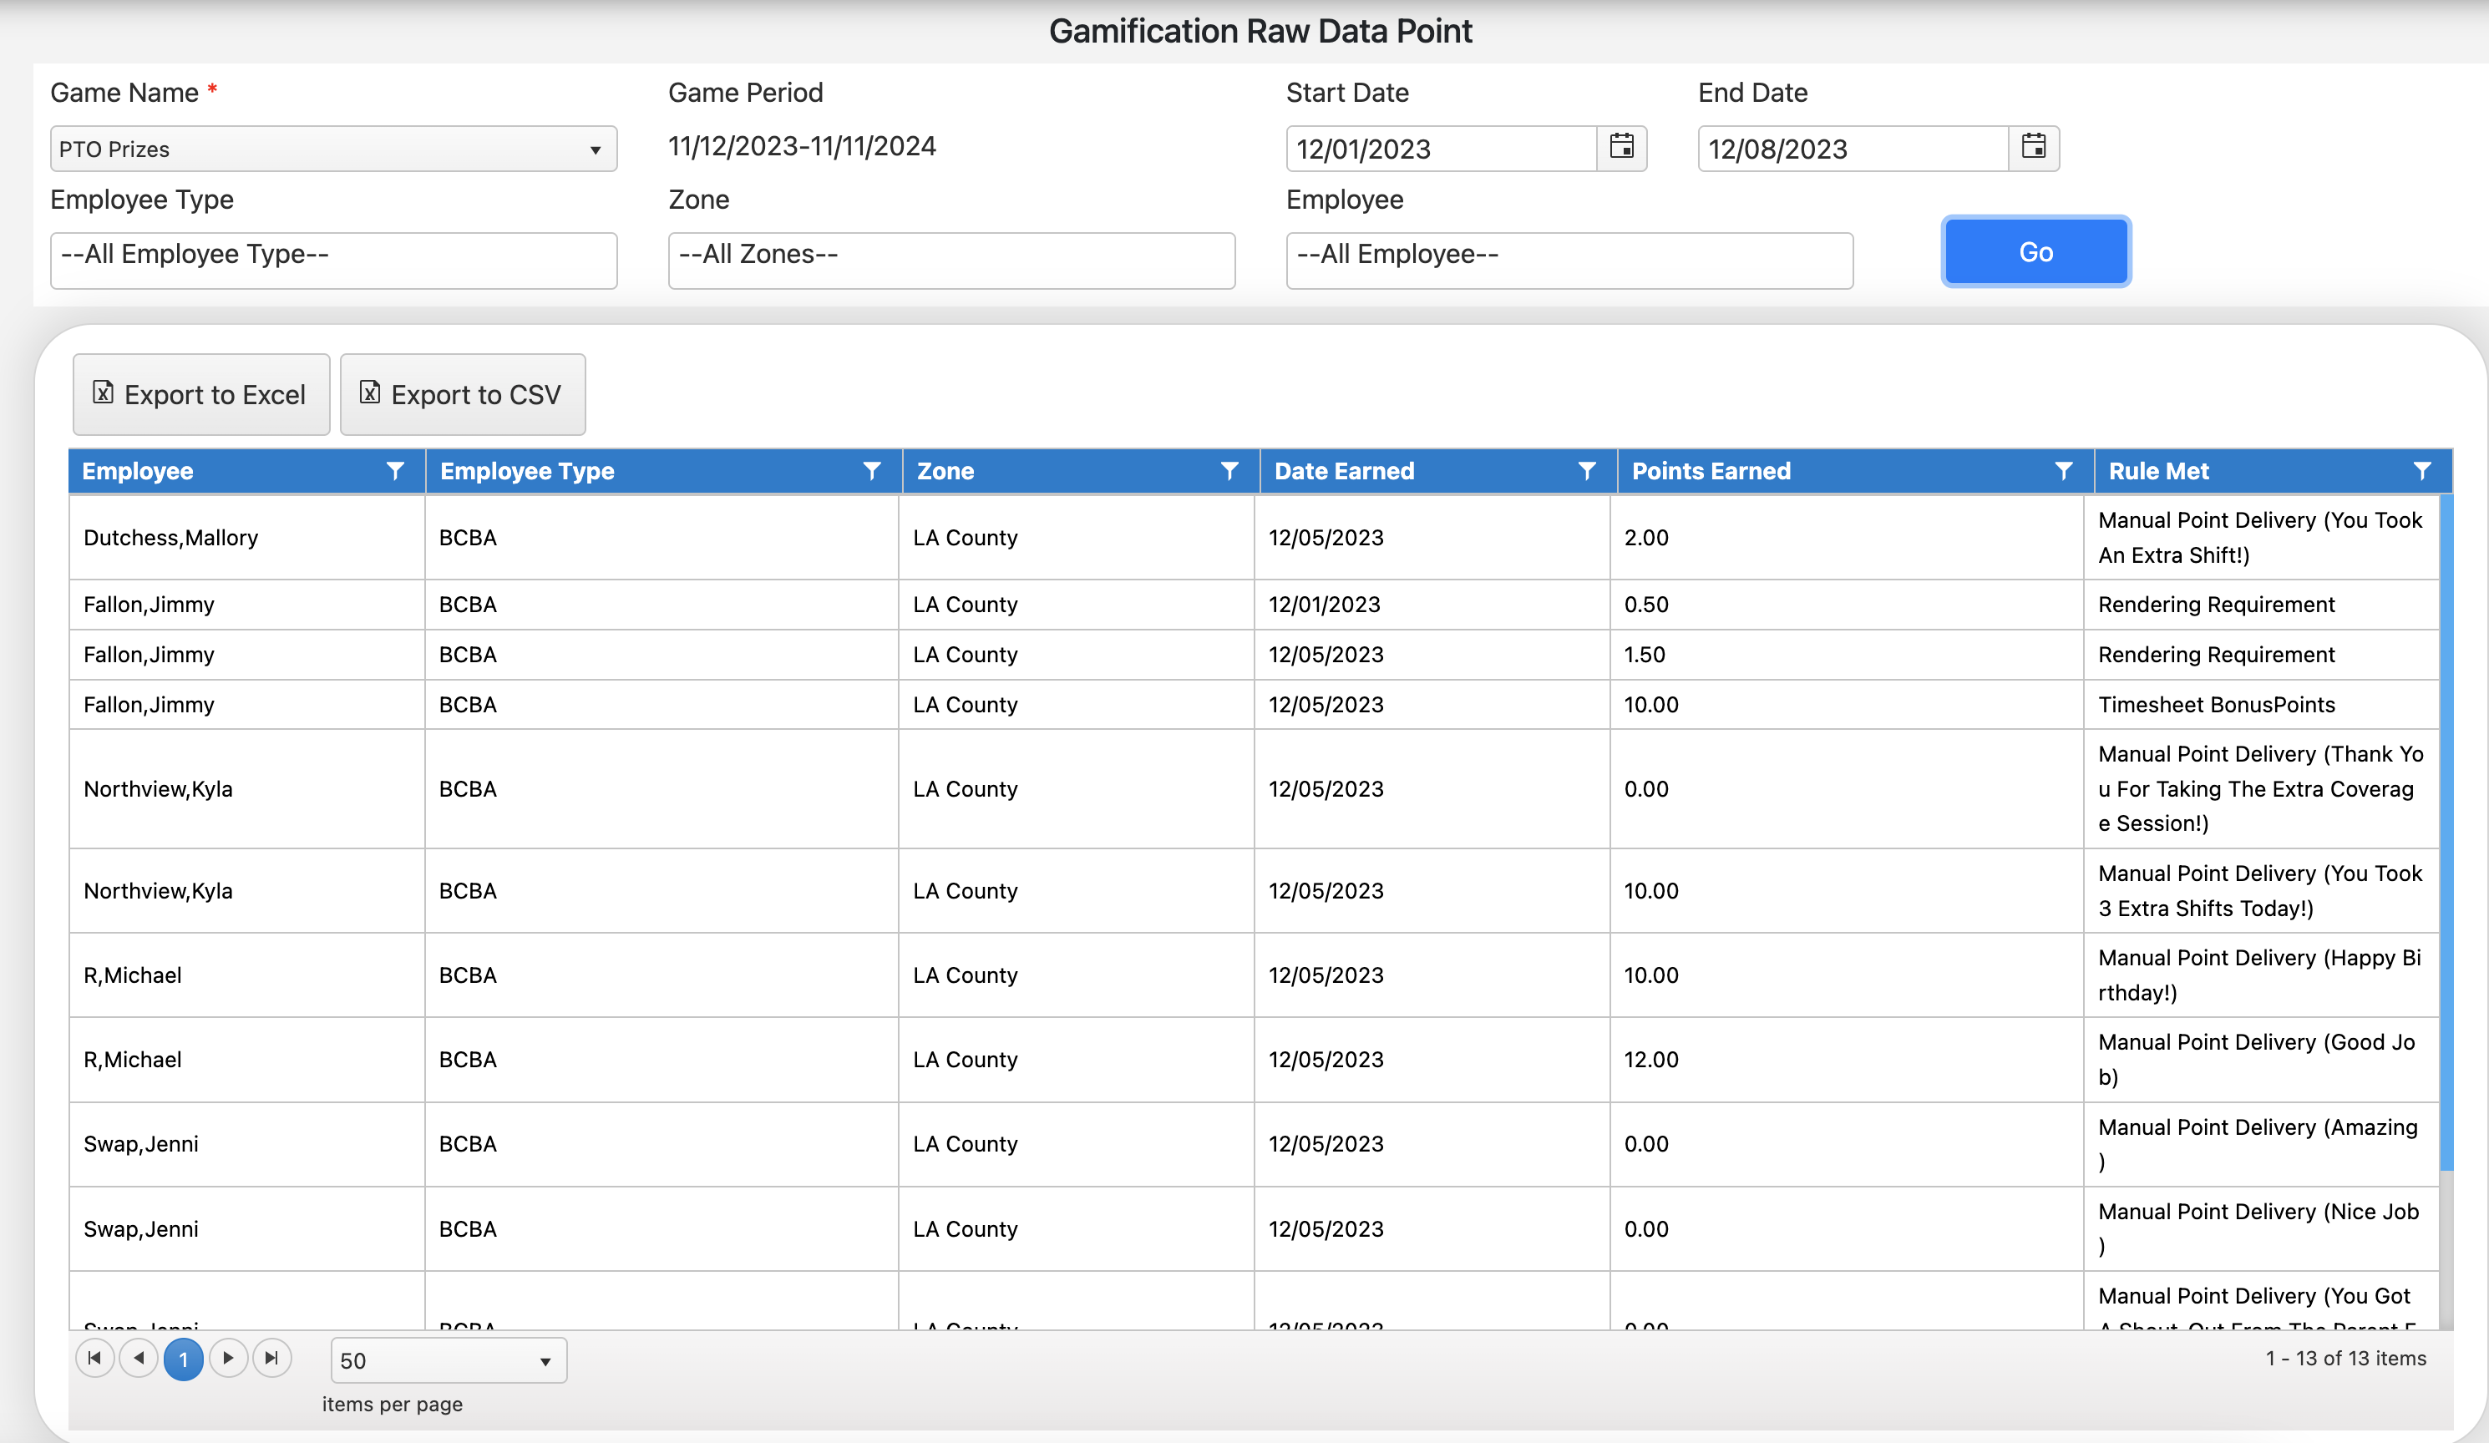Viewport: 2489px width, 1443px height.
Task: Expand the PTO Prizes game name dropdown
Action: click(x=333, y=149)
